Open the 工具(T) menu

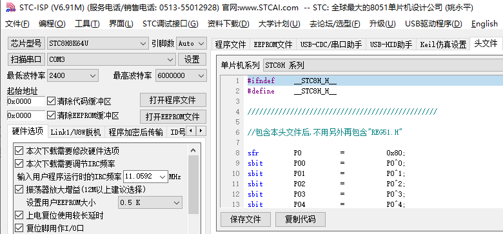87,24
